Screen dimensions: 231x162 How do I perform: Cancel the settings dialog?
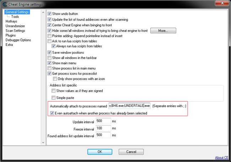(x=131, y=152)
